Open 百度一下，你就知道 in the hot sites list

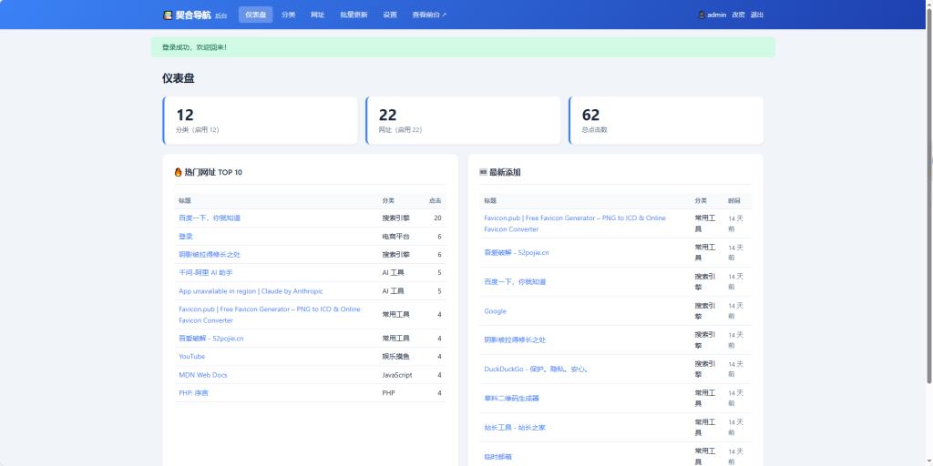[210, 218]
